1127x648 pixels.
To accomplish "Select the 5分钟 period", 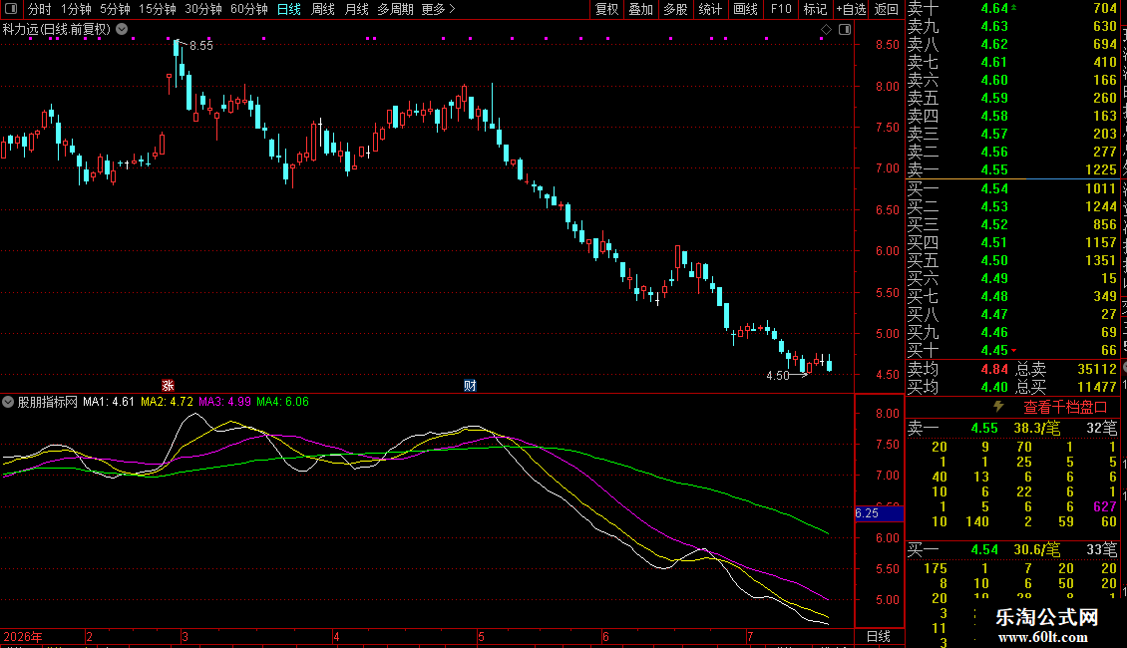I will [x=115, y=9].
